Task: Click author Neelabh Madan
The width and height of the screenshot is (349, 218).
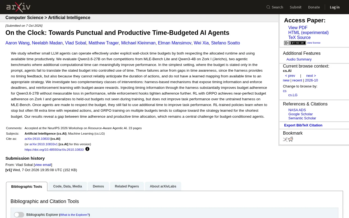Action: (x=47, y=43)
